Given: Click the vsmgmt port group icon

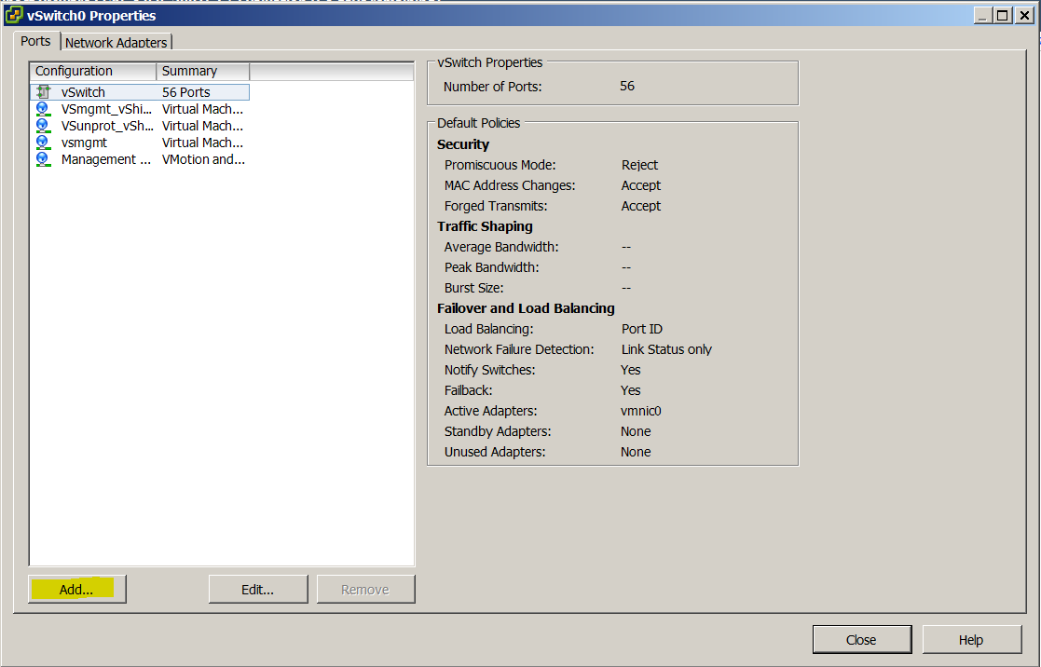Looking at the screenshot, I should coord(43,143).
